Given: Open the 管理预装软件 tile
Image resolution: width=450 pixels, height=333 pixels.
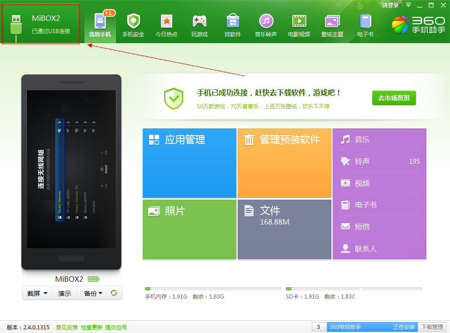Looking at the screenshot, I should tap(285, 163).
